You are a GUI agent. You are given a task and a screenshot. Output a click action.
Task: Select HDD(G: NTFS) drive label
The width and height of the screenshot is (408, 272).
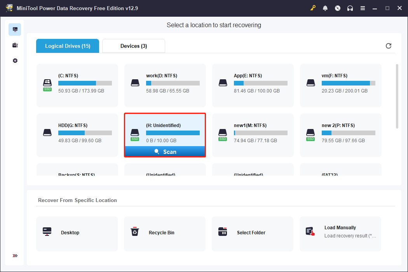click(73, 126)
